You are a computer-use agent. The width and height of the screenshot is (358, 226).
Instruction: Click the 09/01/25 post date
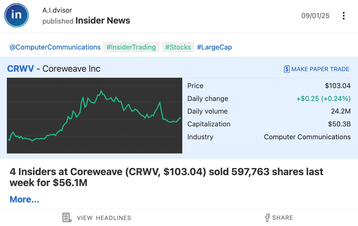315,16
